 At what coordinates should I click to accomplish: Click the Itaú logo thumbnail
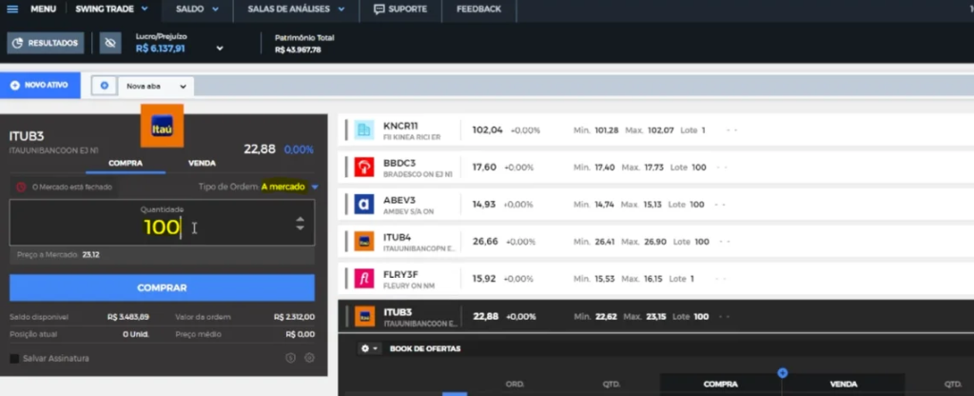[x=161, y=127]
